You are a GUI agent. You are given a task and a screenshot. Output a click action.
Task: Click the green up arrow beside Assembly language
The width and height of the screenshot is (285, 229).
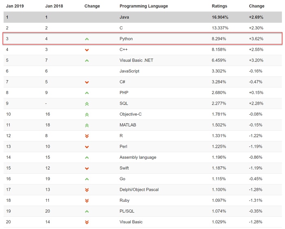click(87, 158)
